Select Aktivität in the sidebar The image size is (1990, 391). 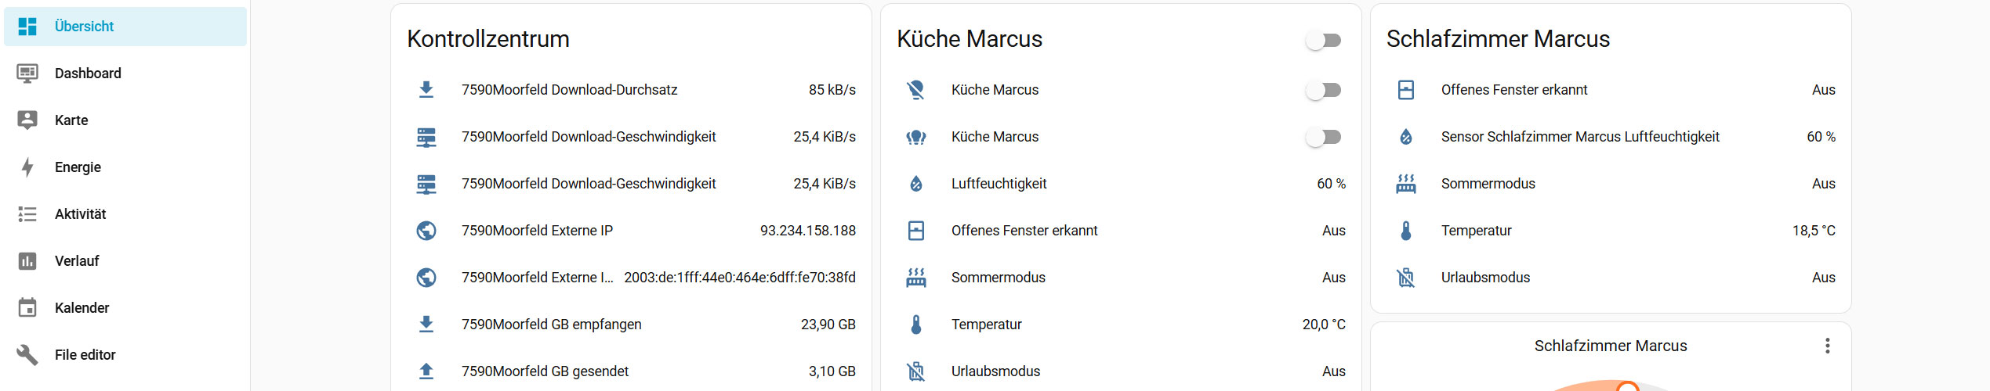pos(80,214)
